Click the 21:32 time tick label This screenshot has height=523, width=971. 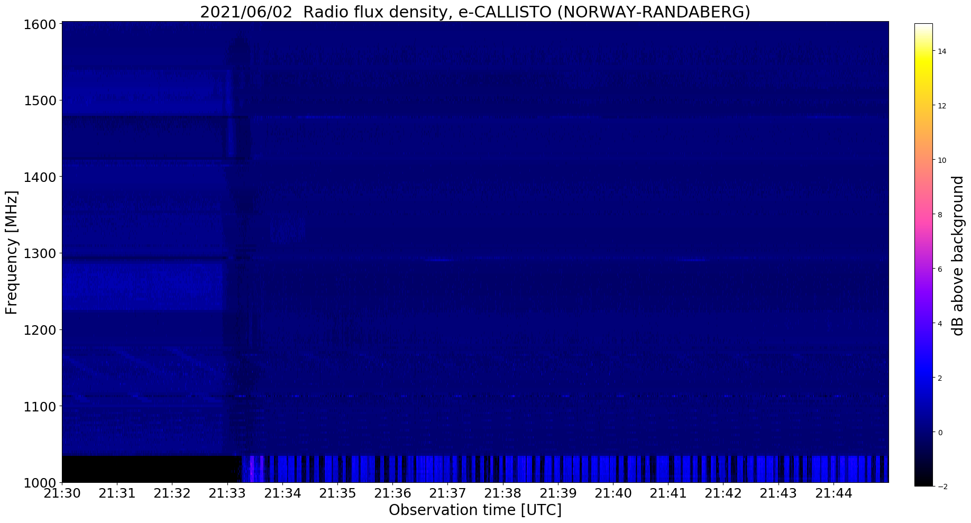point(172,494)
